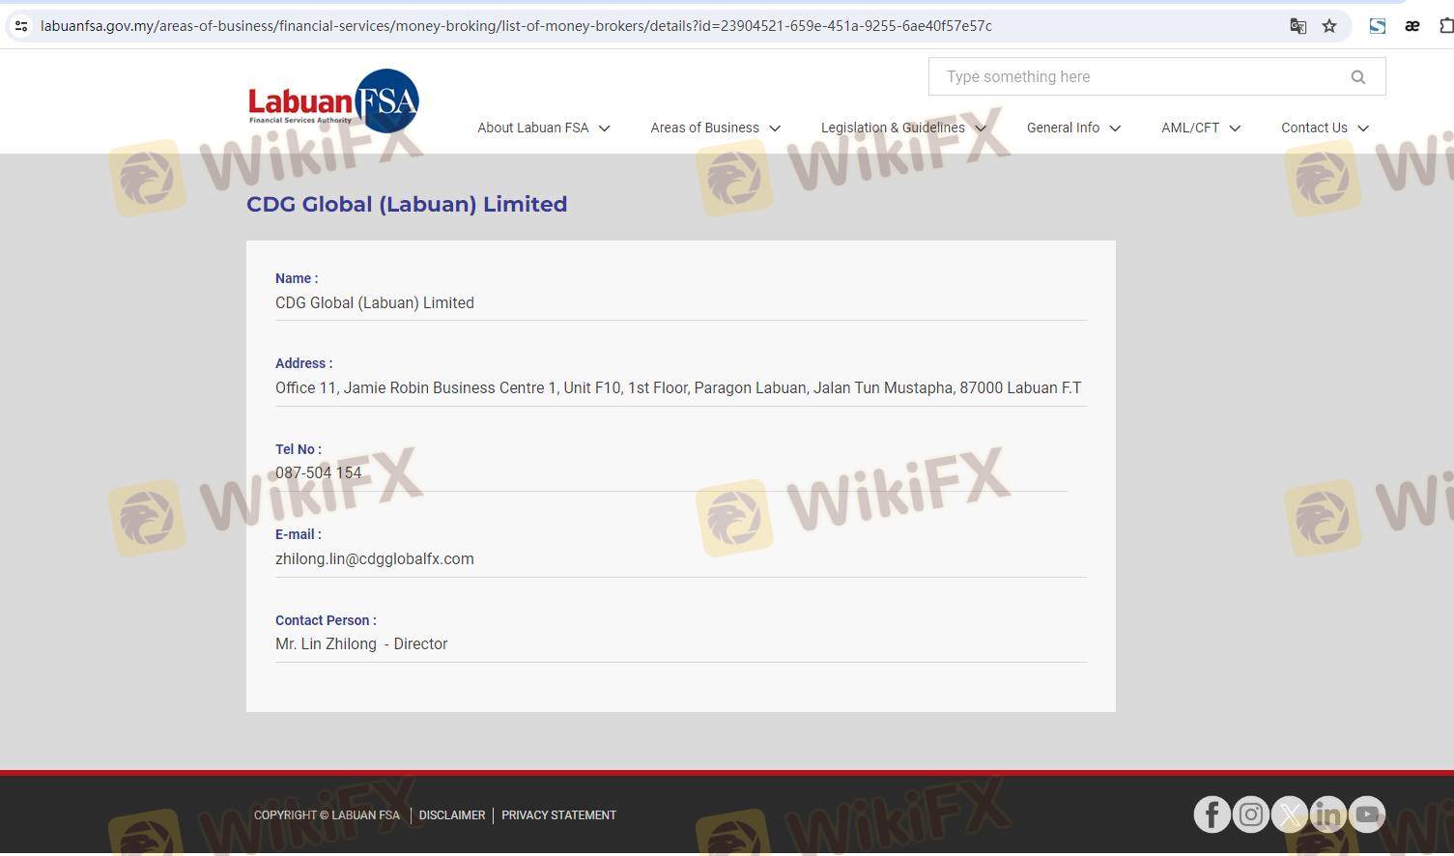Click the translate page icon
This screenshot has width=1454, height=856.
click(1297, 26)
